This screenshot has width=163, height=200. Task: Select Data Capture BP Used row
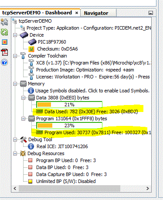[71, 174]
